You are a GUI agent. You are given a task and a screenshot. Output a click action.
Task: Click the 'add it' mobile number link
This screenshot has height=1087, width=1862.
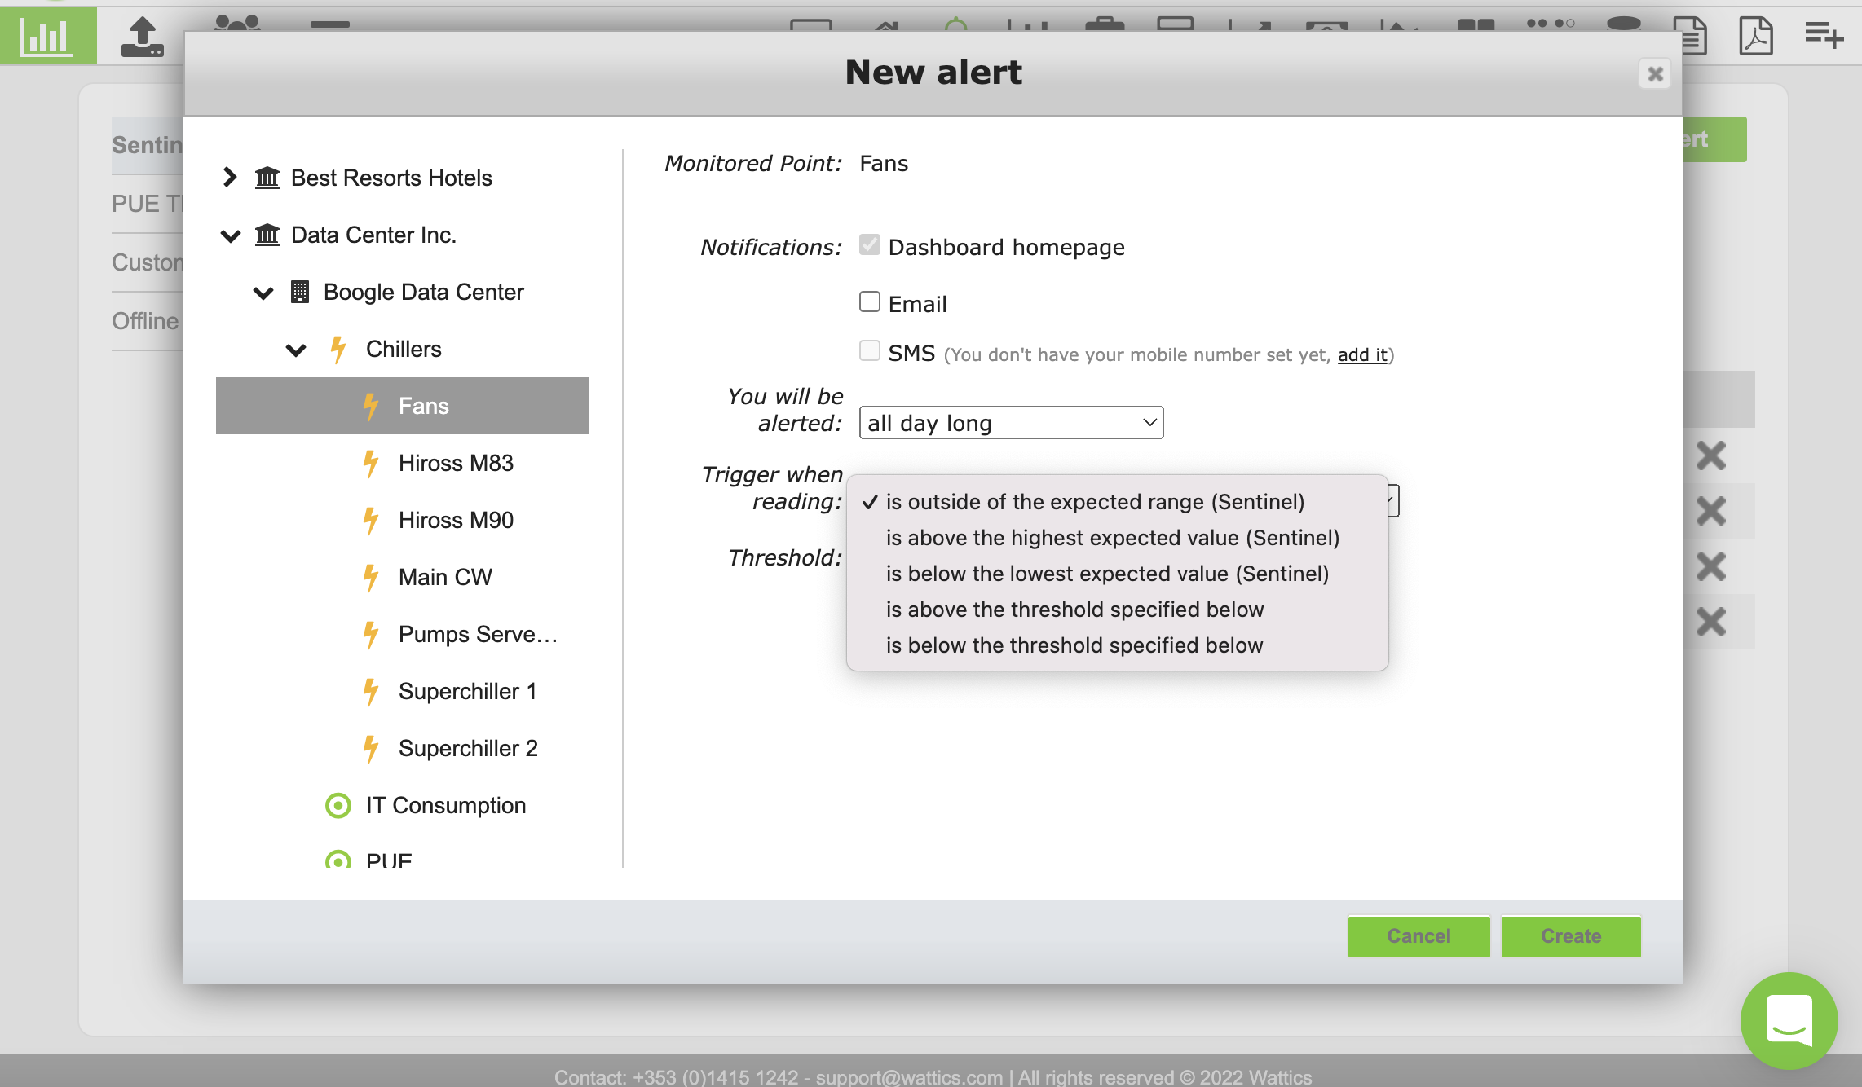[x=1361, y=354]
